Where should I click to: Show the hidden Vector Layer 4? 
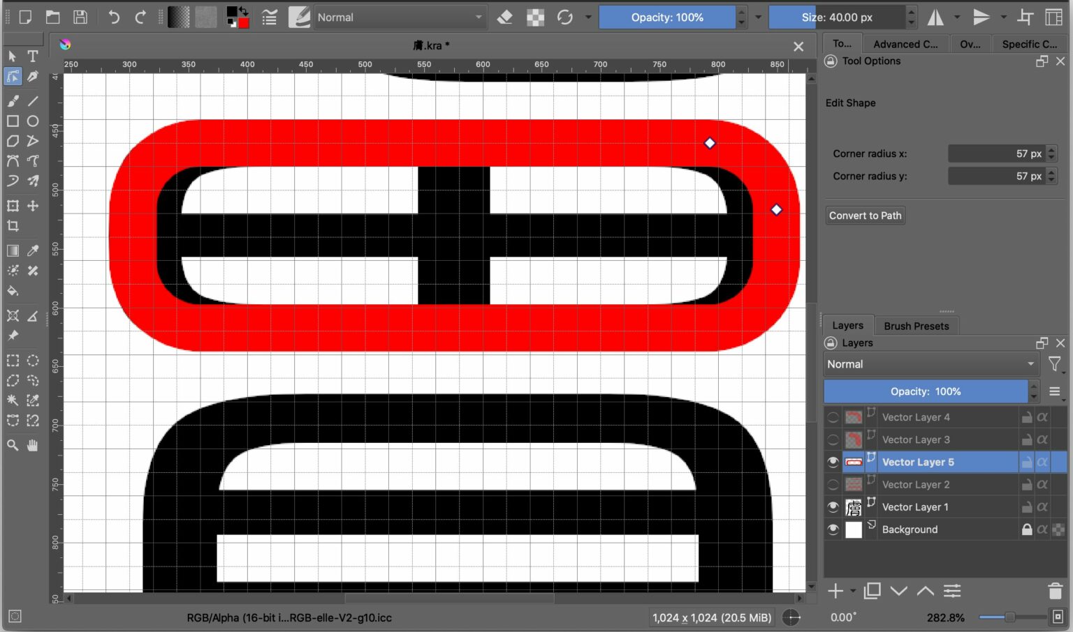(833, 417)
